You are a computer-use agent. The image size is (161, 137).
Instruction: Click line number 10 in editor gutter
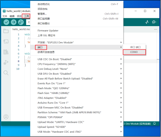(x=18, y=69)
